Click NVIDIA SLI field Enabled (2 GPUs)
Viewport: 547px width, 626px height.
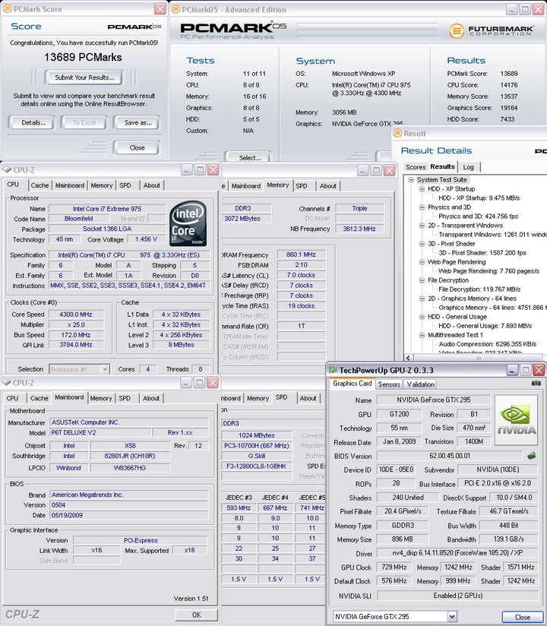click(457, 596)
